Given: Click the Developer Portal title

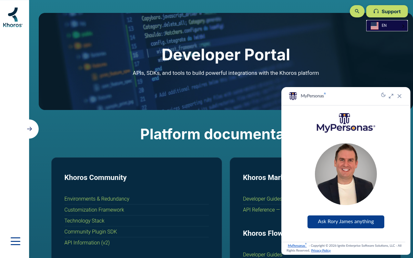Looking at the screenshot, I should (226, 55).
